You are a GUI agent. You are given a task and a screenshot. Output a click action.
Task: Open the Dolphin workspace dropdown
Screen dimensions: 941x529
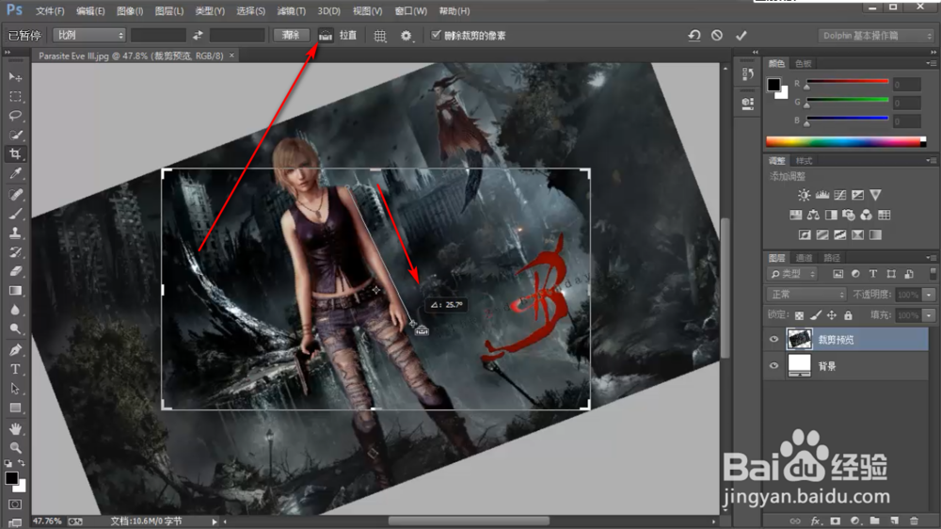[876, 36]
